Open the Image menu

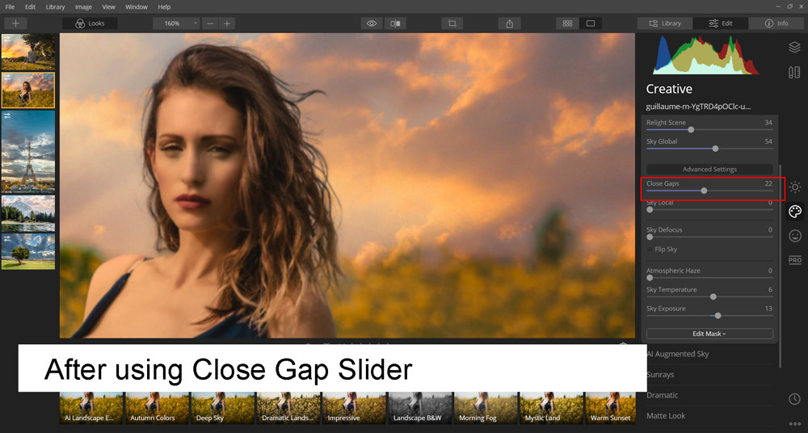(83, 6)
